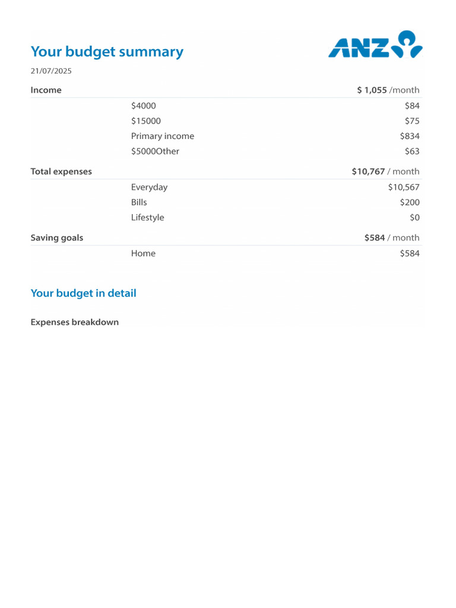Click the ANZ logo
Viewport: 456px width, 608px height.
point(375,45)
